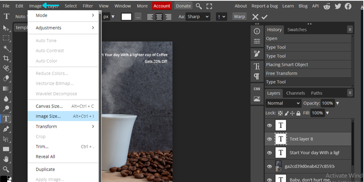Toggle lock position icon

[x=292, y=113]
